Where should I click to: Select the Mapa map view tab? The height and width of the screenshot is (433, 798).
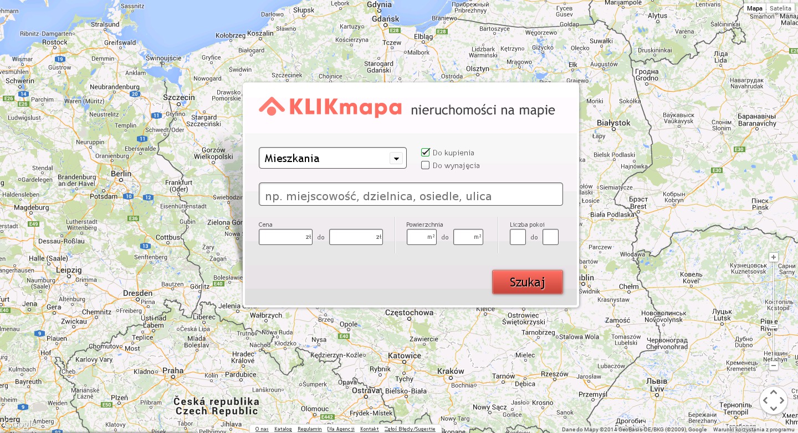(755, 8)
